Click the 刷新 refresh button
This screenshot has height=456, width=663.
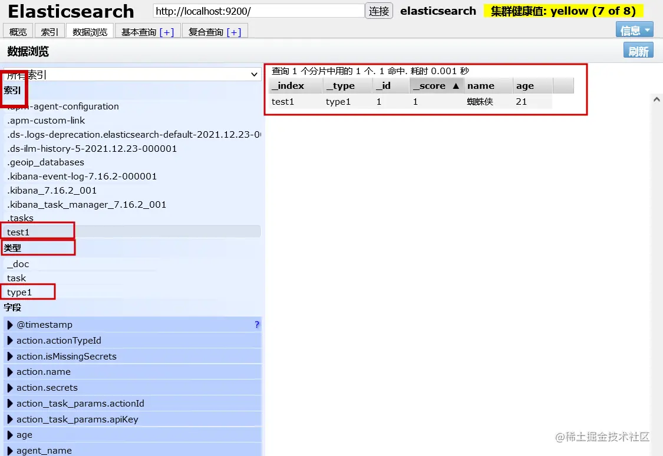638,51
